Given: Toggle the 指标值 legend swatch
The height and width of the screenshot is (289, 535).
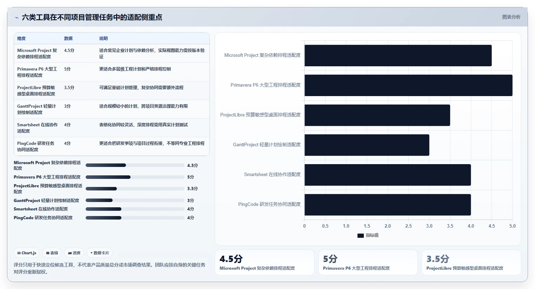Looking at the screenshot, I should [361, 235].
